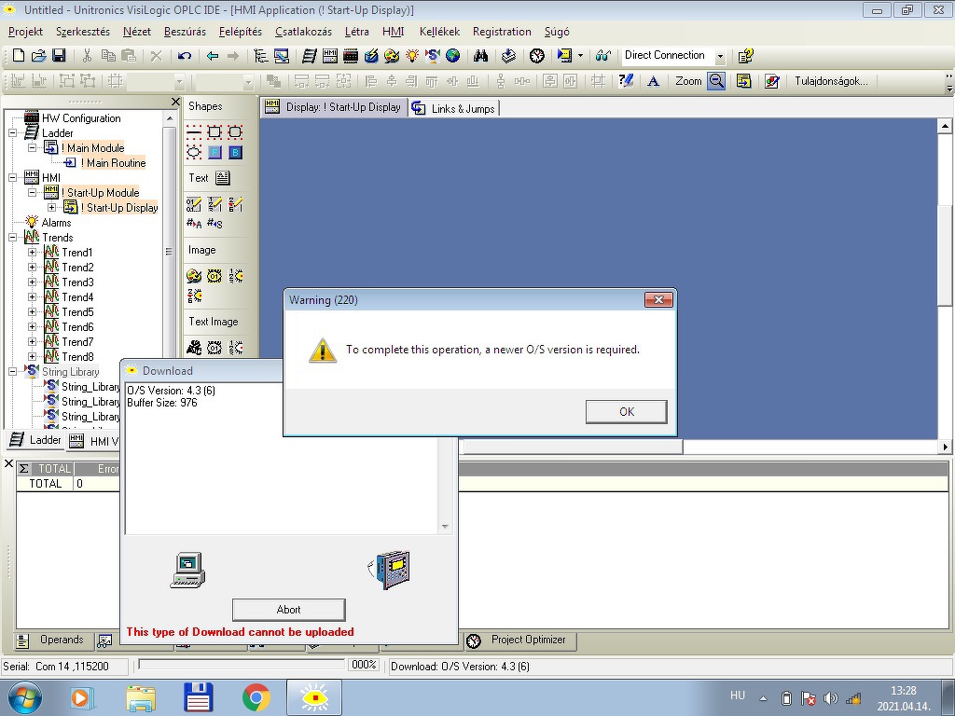Image resolution: width=955 pixels, height=716 pixels.
Task: Click the Windows Start button
Action: tap(24, 697)
